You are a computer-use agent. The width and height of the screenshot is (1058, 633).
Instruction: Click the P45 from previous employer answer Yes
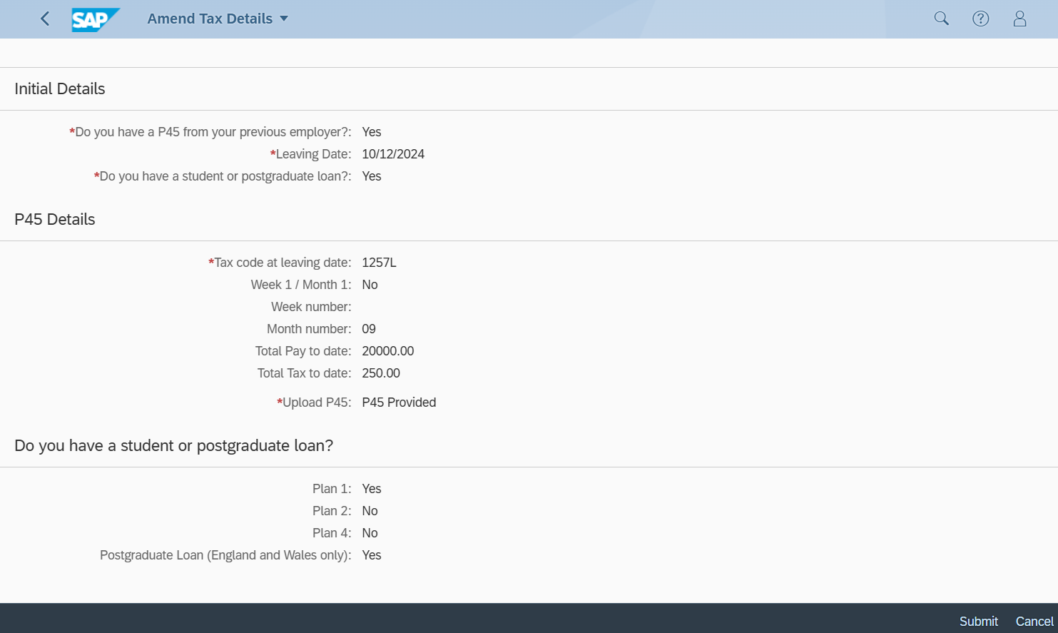pyautogui.click(x=372, y=132)
